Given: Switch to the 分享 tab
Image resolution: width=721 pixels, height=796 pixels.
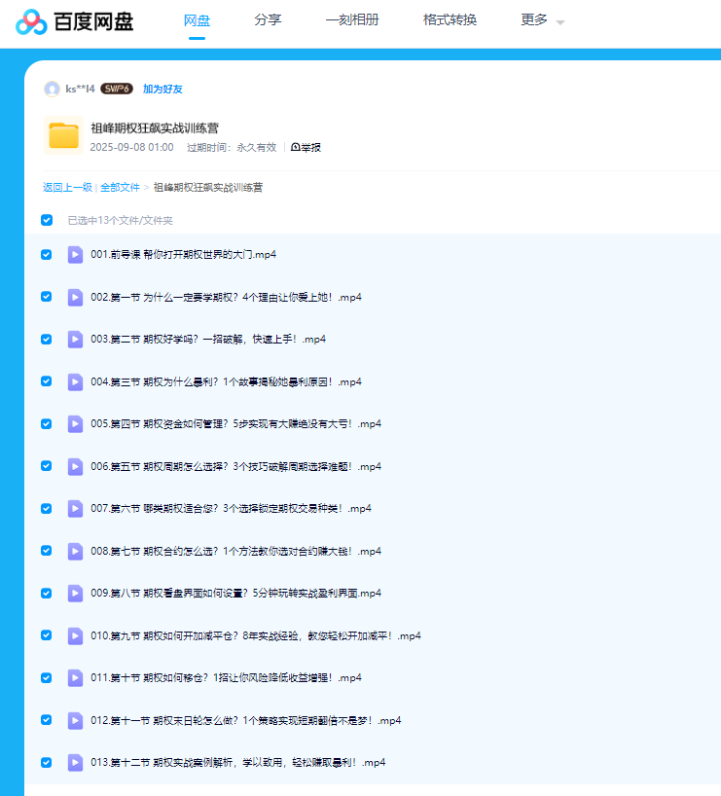Looking at the screenshot, I should (x=268, y=19).
